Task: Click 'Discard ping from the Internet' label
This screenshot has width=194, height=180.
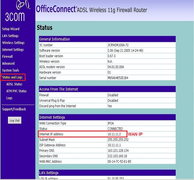Action: pyautogui.click(x=57, y=106)
